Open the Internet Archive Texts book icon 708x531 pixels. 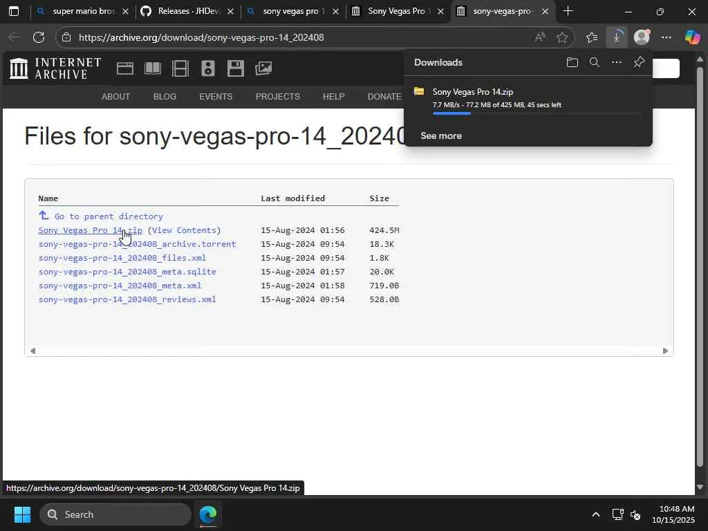pos(153,68)
